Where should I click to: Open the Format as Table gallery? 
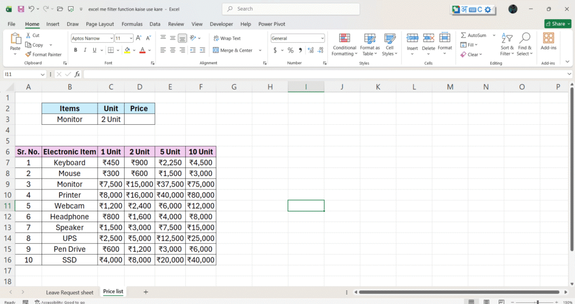(x=369, y=44)
